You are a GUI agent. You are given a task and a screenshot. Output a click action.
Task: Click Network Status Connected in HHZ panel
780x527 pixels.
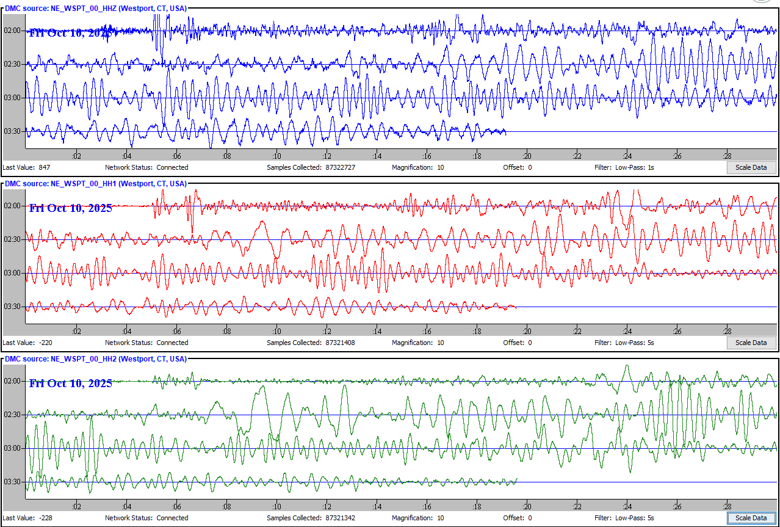(146, 167)
